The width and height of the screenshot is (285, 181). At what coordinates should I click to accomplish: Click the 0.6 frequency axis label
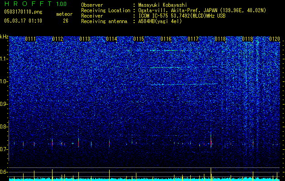[x=4, y=172]
